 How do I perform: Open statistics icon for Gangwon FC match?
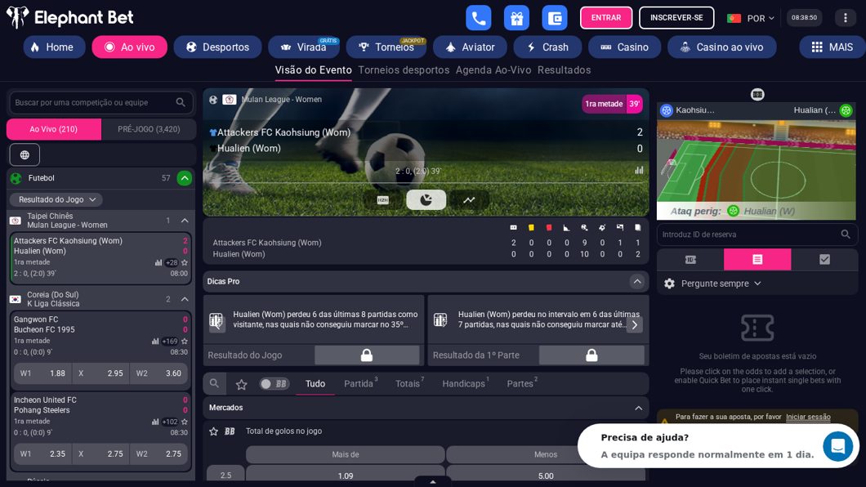(x=155, y=342)
